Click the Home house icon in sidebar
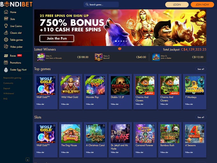This screenshot has height=163, width=217. [6, 12]
